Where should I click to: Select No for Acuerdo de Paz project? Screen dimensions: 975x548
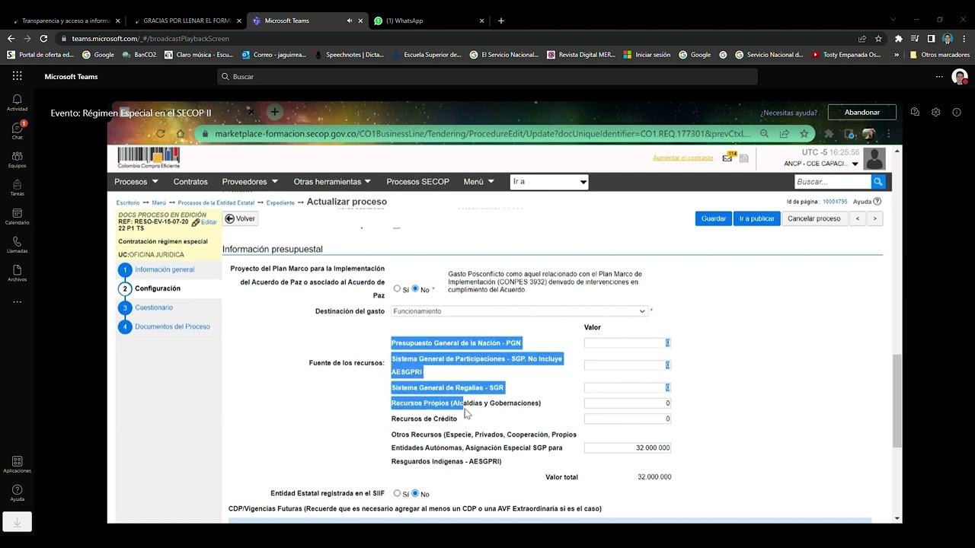point(415,289)
